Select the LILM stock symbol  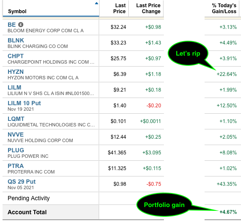pyautogui.click(x=14, y=87)
